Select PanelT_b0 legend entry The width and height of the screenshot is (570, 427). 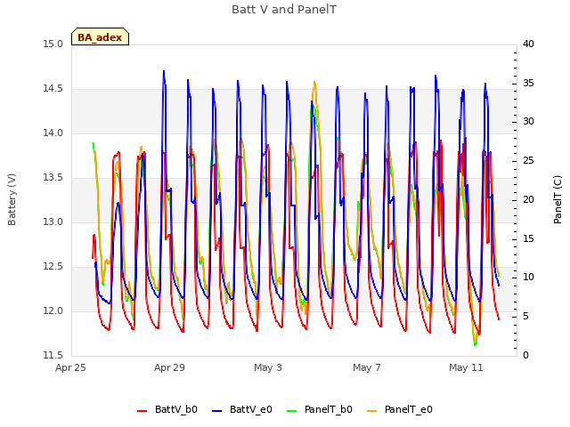click(320, 409)
